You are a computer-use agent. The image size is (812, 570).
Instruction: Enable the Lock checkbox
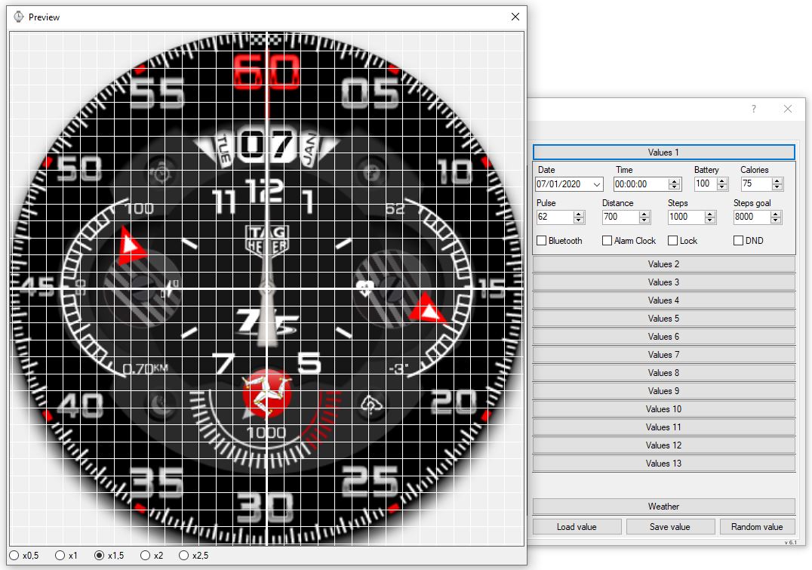(x=672, y=240)
